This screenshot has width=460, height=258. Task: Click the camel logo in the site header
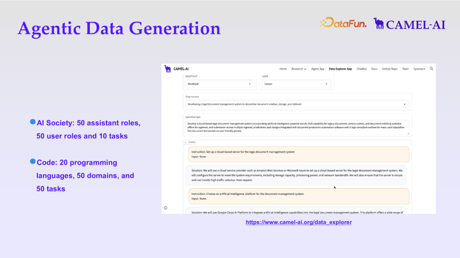167,69
